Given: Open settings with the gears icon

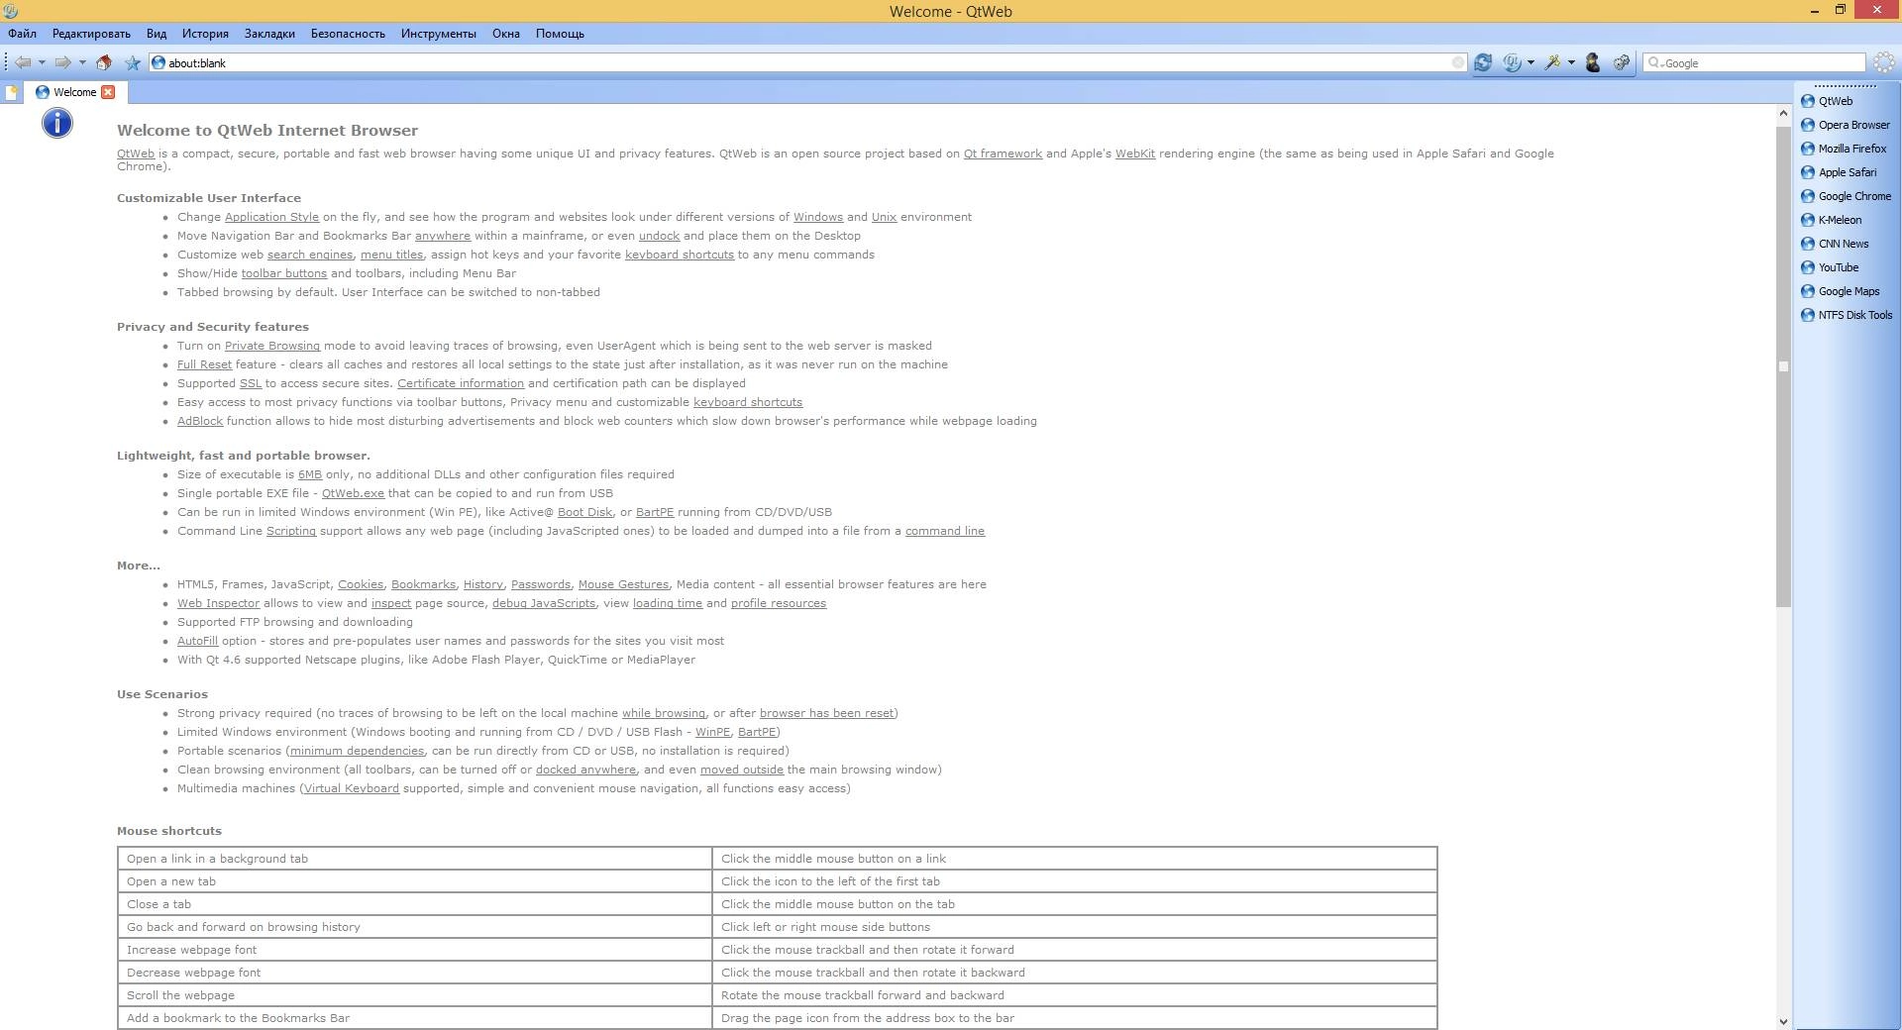Looking at the screenshot, I should click(x=1622, y=62).
